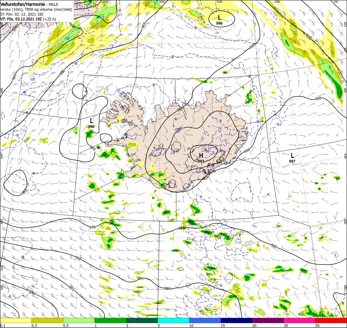Click the yellow 0.1 mm legend swatch
Image resolution: width=347 pixels, height=328 pixels.
(16, 320)
